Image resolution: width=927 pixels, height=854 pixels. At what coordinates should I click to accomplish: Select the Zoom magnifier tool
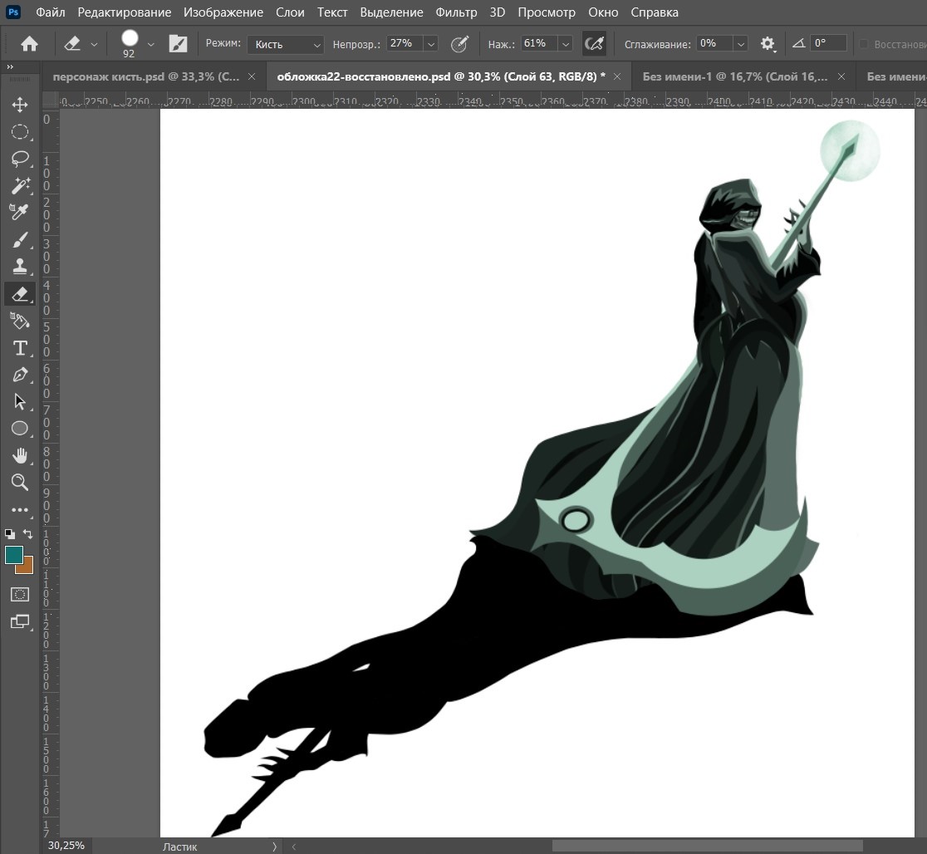(x=20, y=483)
